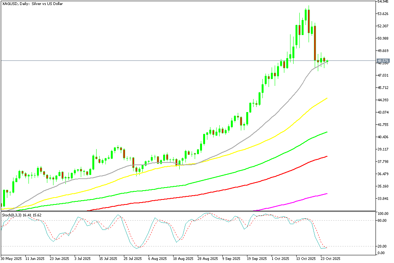This screenshot has width=394, height=263.
Task: Click the stochastic 100.00 scale label
Action: coord(382,213)
